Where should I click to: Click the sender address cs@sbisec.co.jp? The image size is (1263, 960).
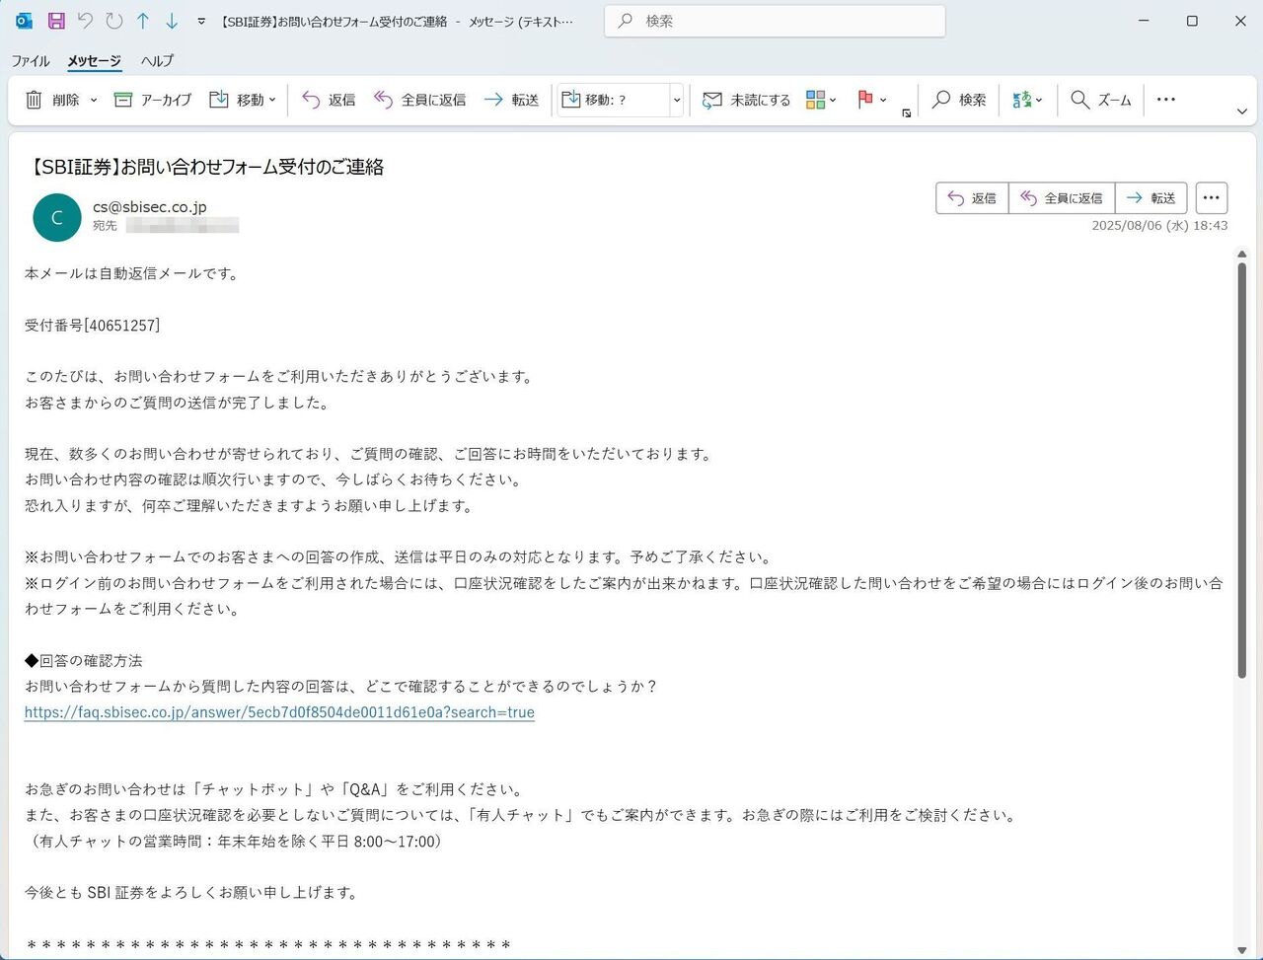pyautogui.click(x=150, y=207)
